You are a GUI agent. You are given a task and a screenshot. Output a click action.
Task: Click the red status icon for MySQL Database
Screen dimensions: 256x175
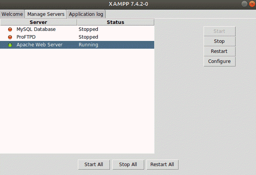10,29
